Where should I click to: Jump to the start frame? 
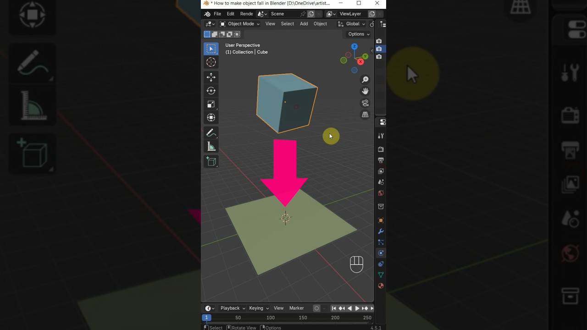click(x=334, y=308)
